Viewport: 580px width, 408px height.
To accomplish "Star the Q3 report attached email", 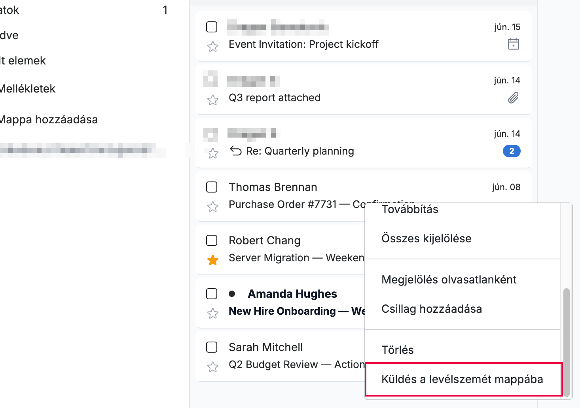I will (213, 100).
